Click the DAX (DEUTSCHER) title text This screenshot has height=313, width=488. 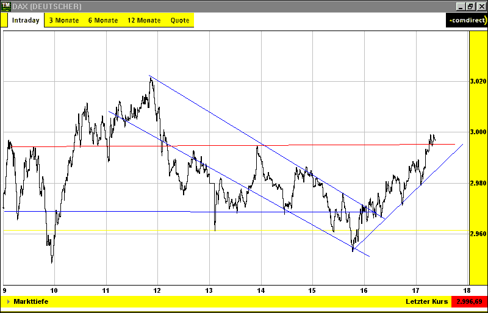click(x=46, y=6)
